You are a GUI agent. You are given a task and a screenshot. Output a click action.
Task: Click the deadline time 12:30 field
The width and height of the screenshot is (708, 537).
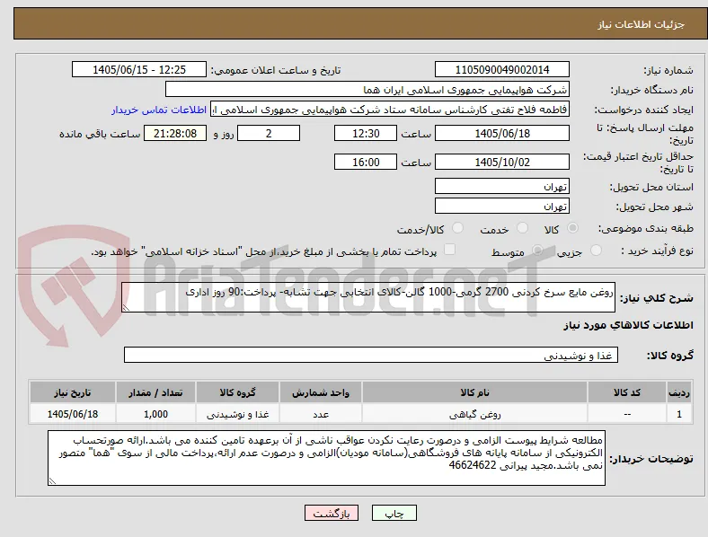pos(366,134)
